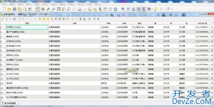This screenshot has width=214, height=107.
Task: Open the table's field calculator icon
Action: click(x=84, y=19)
